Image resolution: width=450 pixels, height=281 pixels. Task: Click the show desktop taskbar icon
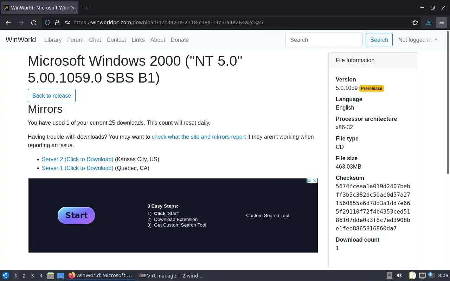tap(61, 276)
